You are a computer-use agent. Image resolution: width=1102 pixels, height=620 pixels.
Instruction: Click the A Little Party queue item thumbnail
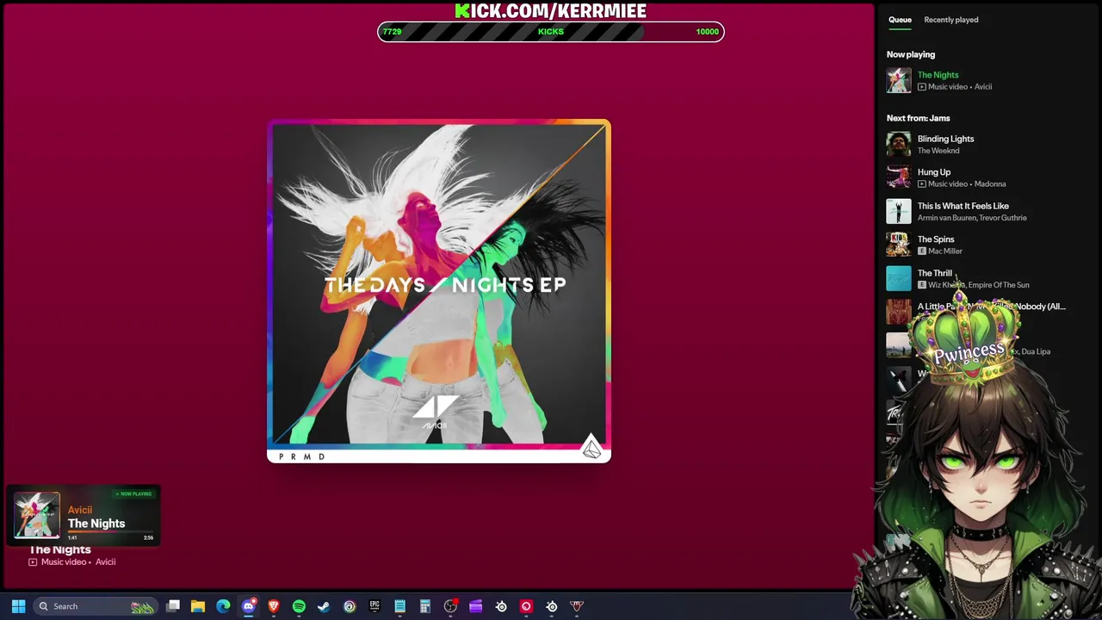point(899,312)
